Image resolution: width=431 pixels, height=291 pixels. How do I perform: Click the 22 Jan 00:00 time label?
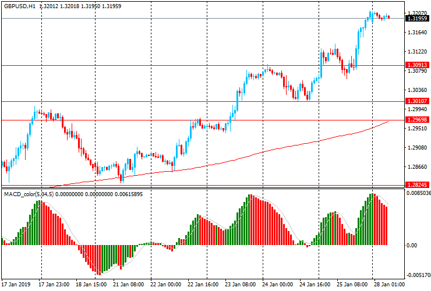[166, 285]
